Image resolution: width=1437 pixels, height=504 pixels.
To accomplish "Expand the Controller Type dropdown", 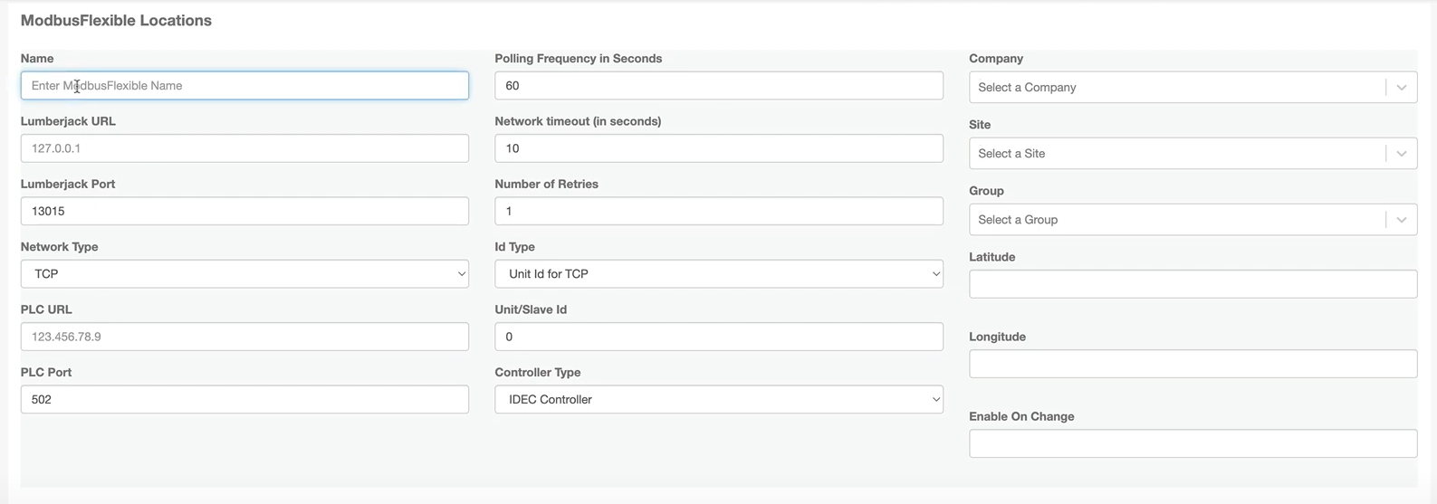I will [719, 399].
